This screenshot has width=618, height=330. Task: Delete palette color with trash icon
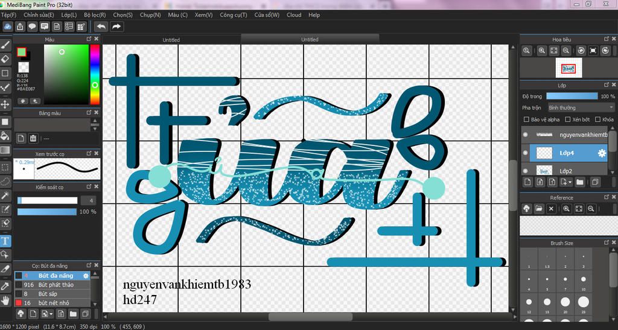click(x=33, y=138)
